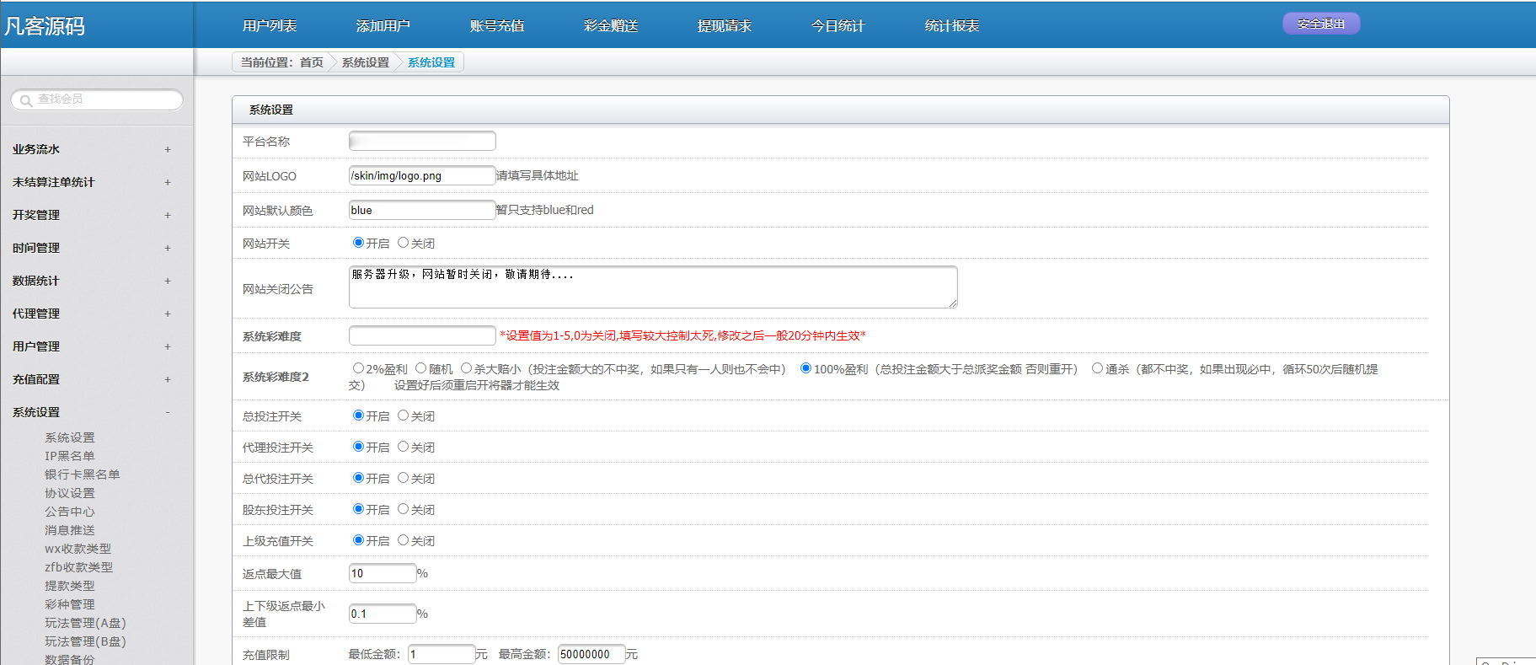Select 关闭 for 代理投注开关
1536x665 pixels.
[x=403, y=447]
